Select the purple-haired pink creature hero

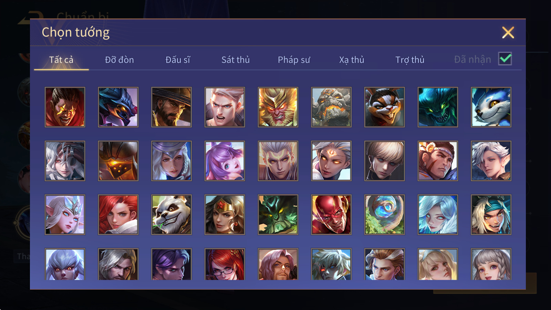coord(225,161)
